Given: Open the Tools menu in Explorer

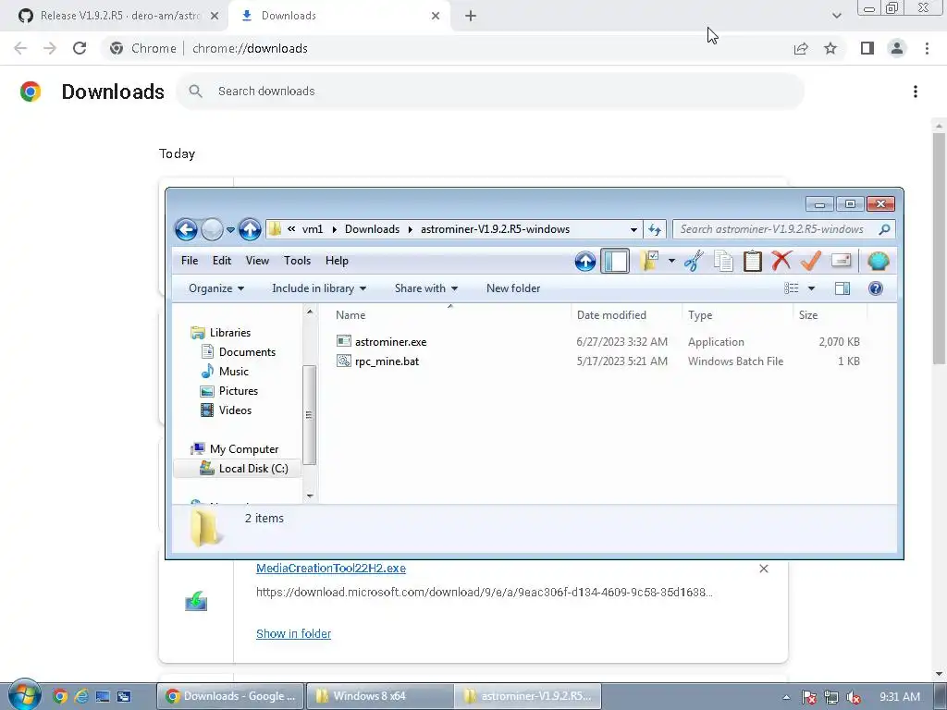Looking at the screenshot, I should tap(297, 261).
